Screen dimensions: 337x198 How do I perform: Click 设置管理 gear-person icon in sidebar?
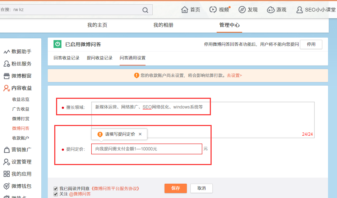point(7,162)
